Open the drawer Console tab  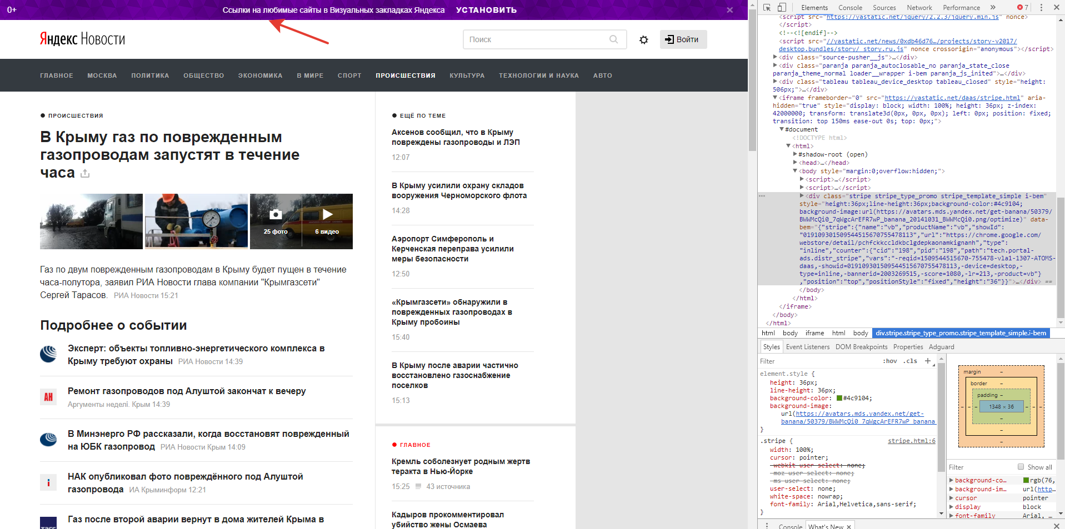coord(790,526)
